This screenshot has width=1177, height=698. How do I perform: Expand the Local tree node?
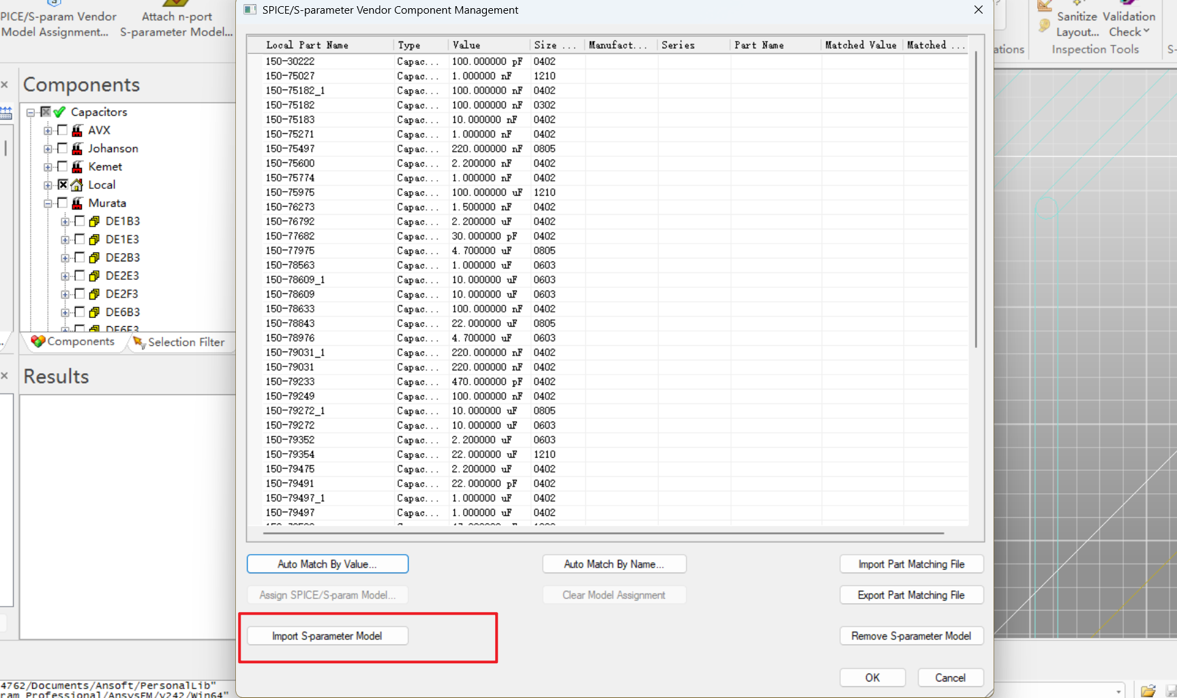(x=48, y=185)
